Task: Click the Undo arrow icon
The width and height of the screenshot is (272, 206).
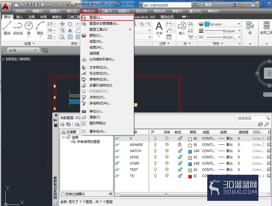Action: click(x=49, y=5)
